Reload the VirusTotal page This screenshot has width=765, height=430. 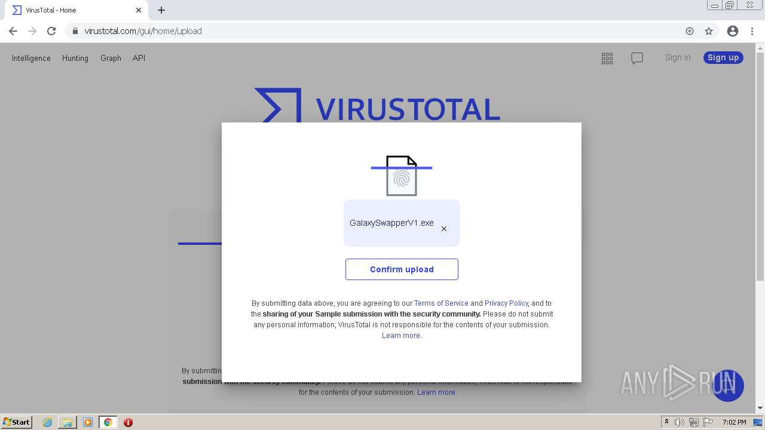click(x=51, y=31)
